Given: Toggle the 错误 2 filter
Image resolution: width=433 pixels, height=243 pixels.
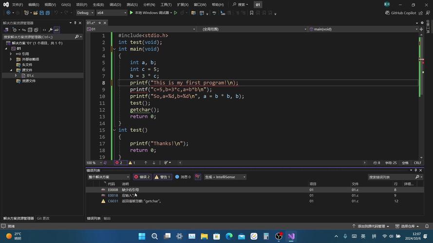Looking at the screenshot, I should [142, 177].
